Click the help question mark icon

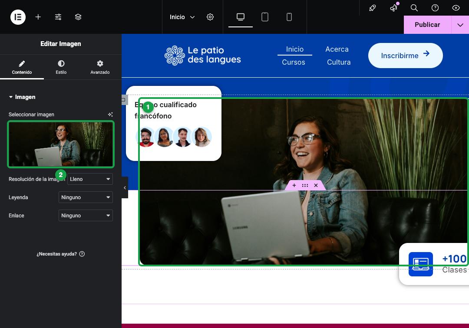(435, 8)
